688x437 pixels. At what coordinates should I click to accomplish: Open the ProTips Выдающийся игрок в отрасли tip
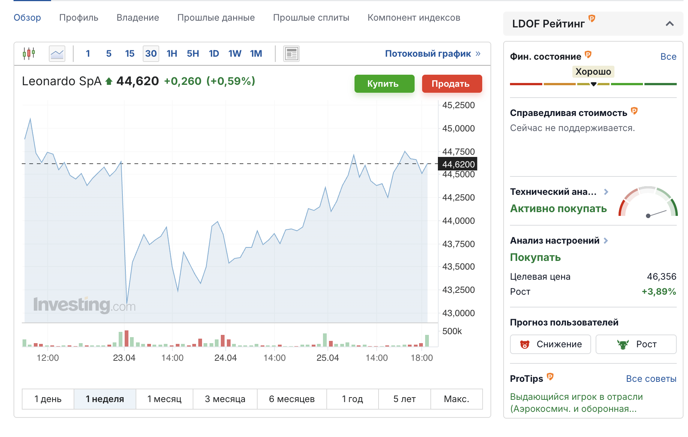pyautogui.click(x=576, y=403)
